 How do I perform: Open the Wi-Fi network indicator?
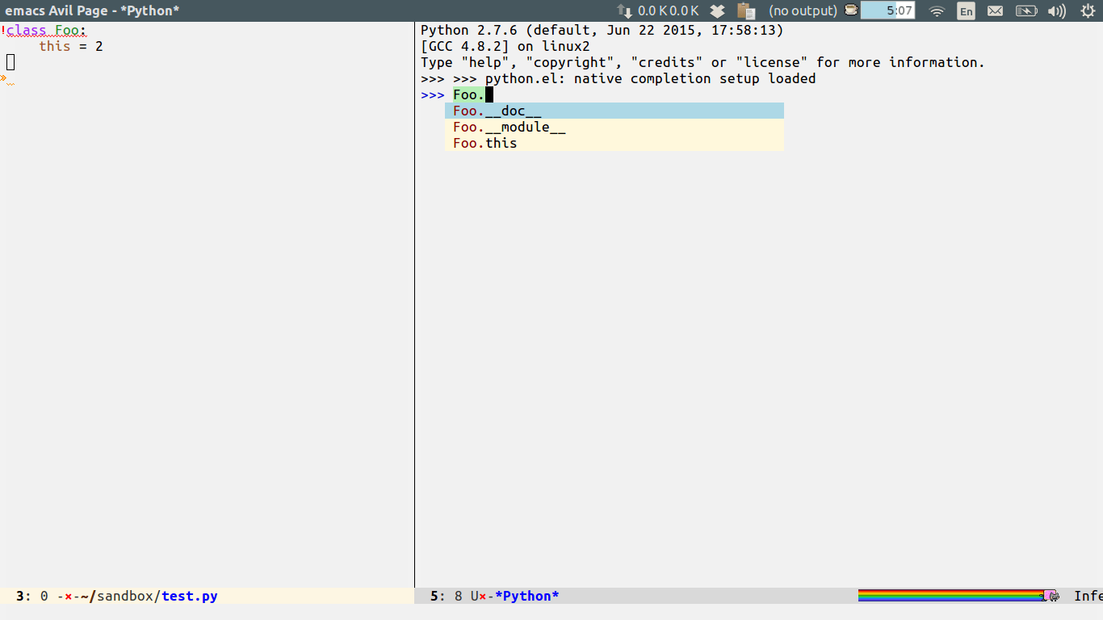(x=936, y=10)
